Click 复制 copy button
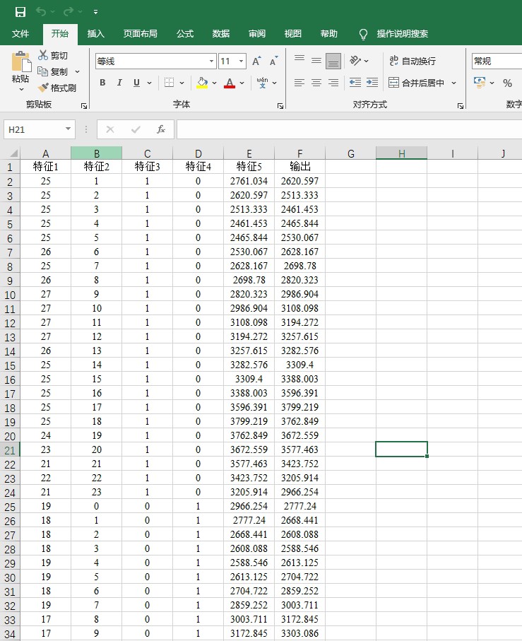Viewport: 522px width, 641px height. [53, 71]
